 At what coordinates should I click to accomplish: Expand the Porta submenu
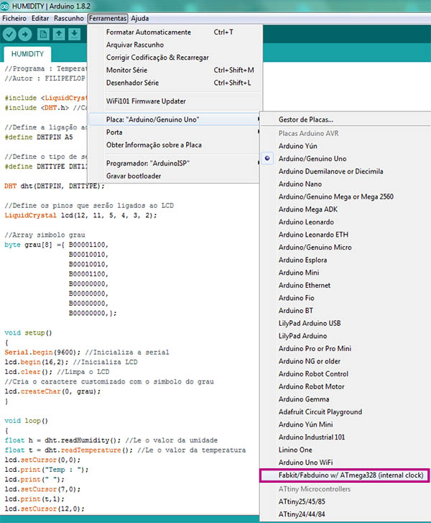174,132
